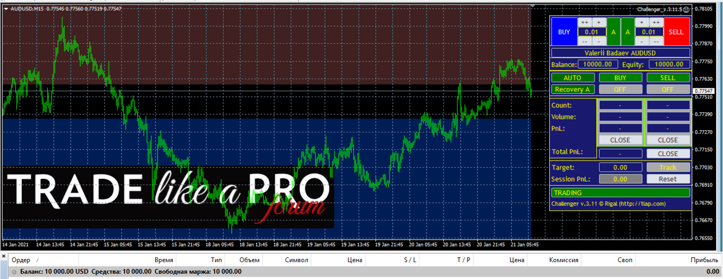Increase buy lot with the '++' stepper
723x279 pixels.
[x=585, y=22]
